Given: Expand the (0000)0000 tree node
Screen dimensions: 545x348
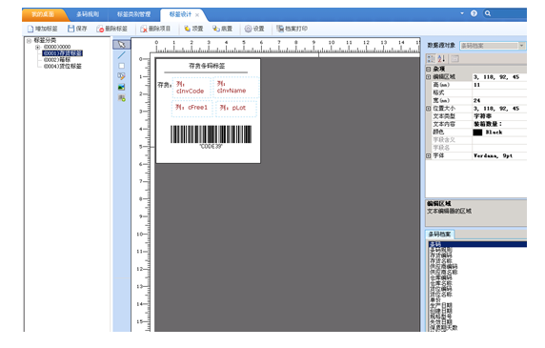Looking at the screenshot, I should (x=37, y=47).
